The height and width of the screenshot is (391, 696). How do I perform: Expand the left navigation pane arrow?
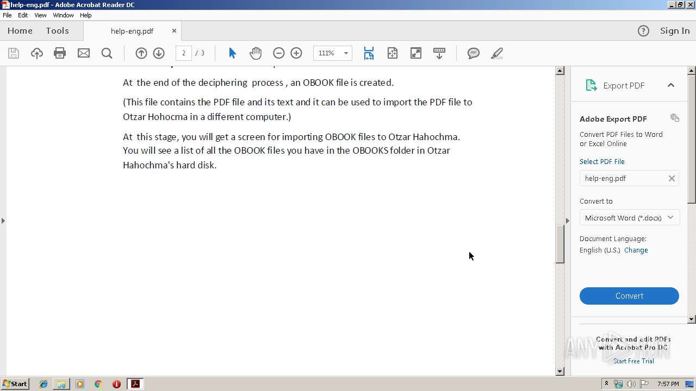pyautogui.click(x=3, y=220)
